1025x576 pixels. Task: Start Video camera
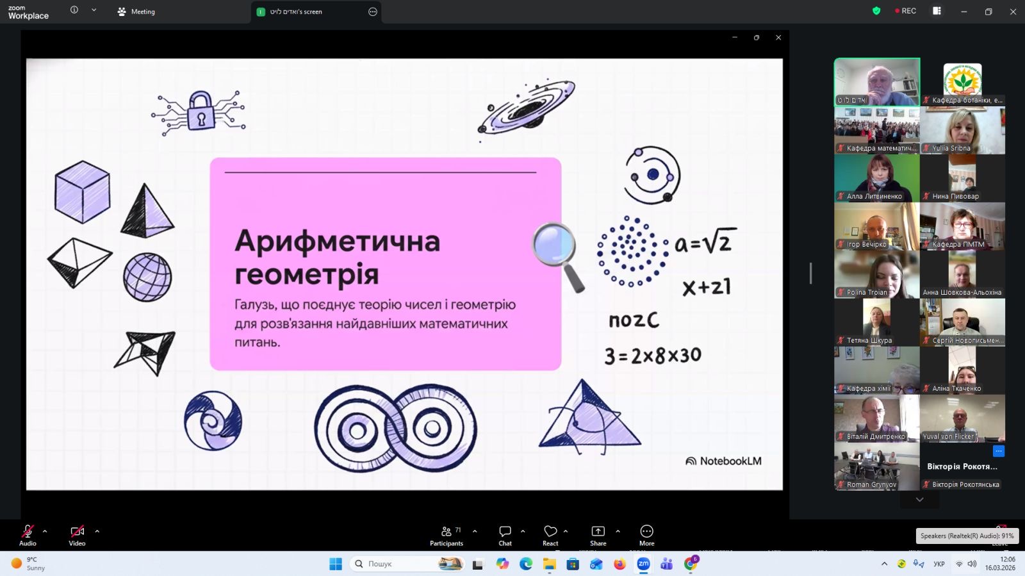click(x=77, y=536)
